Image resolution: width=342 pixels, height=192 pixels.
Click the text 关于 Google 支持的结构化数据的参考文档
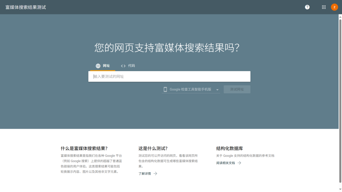pos(245,156)
